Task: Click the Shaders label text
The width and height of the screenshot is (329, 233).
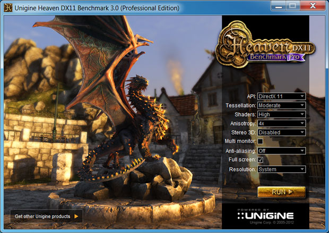Action: [245, 114]
